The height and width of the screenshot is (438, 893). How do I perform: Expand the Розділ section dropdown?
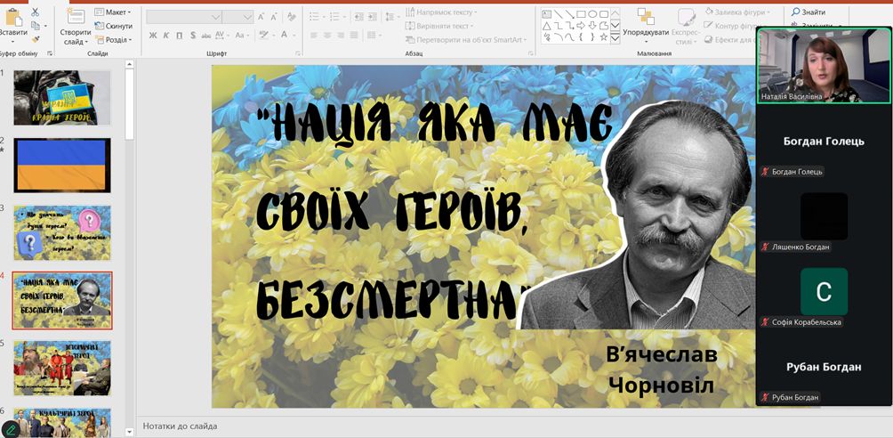pos(117,40)
